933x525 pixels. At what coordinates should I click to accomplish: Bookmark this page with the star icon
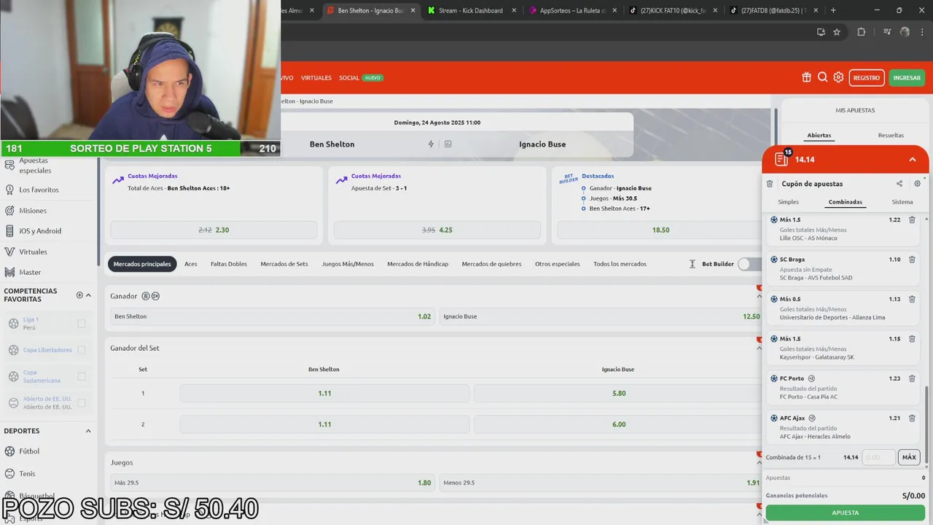click(837, 32)
